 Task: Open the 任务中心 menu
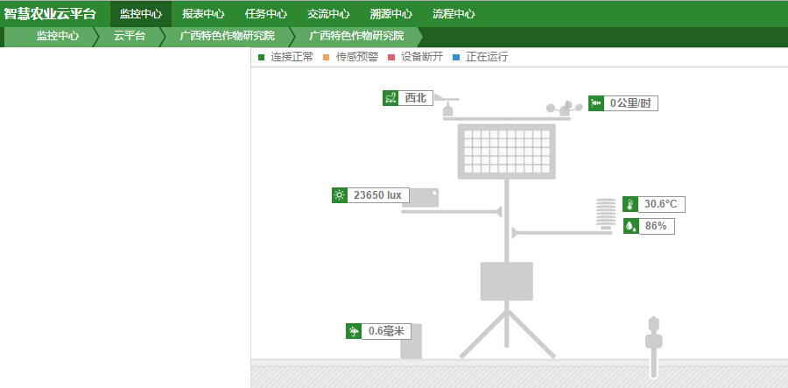(x=266, y=14)
